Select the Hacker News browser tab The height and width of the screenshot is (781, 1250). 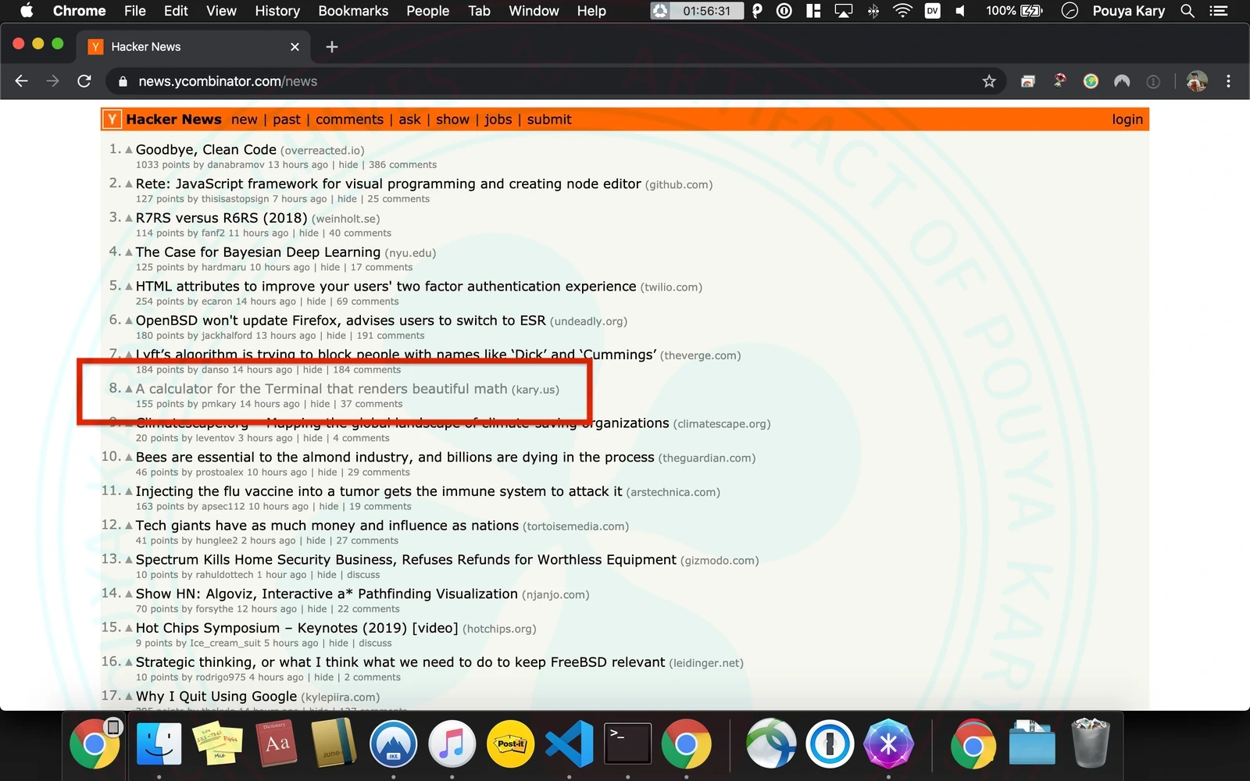pyautogui.click(x=194, y=47)
